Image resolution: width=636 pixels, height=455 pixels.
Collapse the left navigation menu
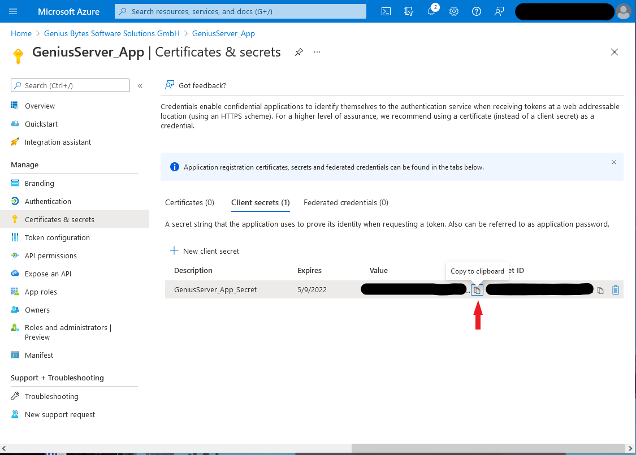(x=140, y=85)
